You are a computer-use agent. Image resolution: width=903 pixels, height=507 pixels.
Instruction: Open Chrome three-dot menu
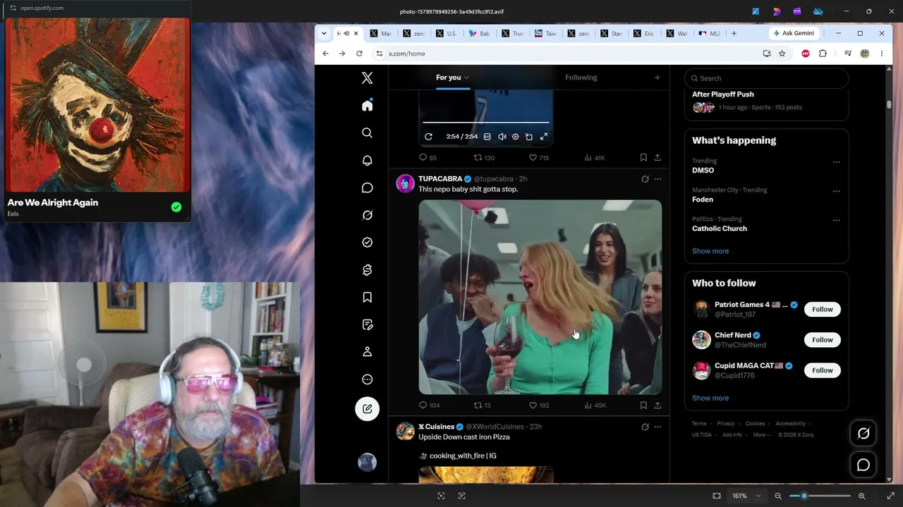(x=881, y=54)
